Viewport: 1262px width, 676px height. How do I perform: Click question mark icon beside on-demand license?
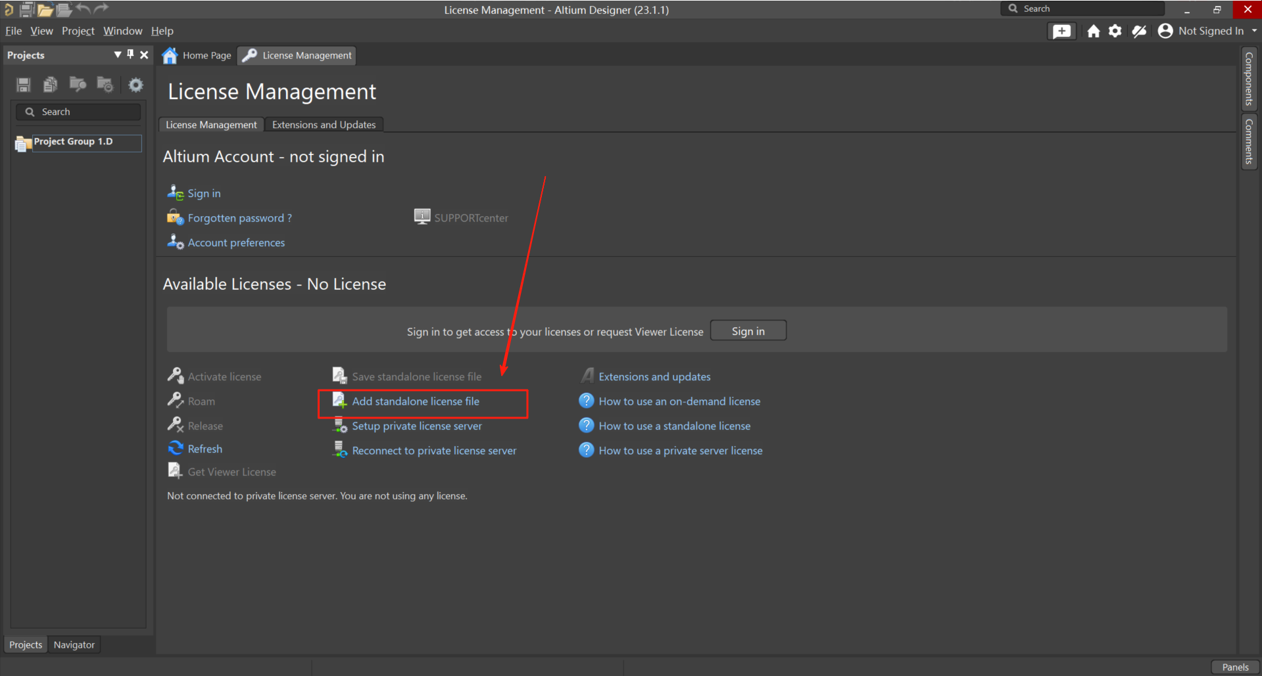click(586, 401)
